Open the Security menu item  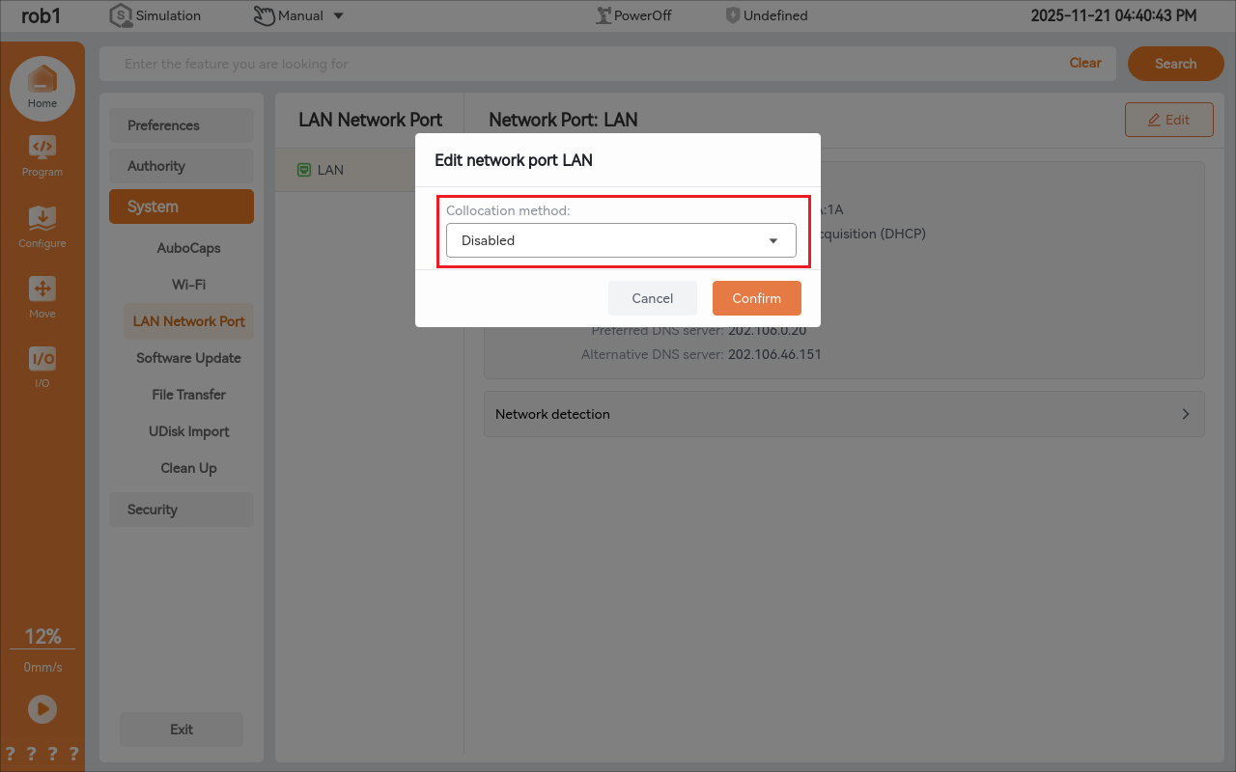tap(182, 509)
